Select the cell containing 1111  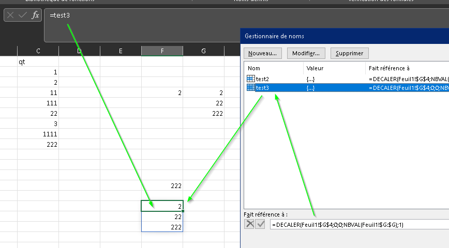pyautogui.click(x=38, y=134)
